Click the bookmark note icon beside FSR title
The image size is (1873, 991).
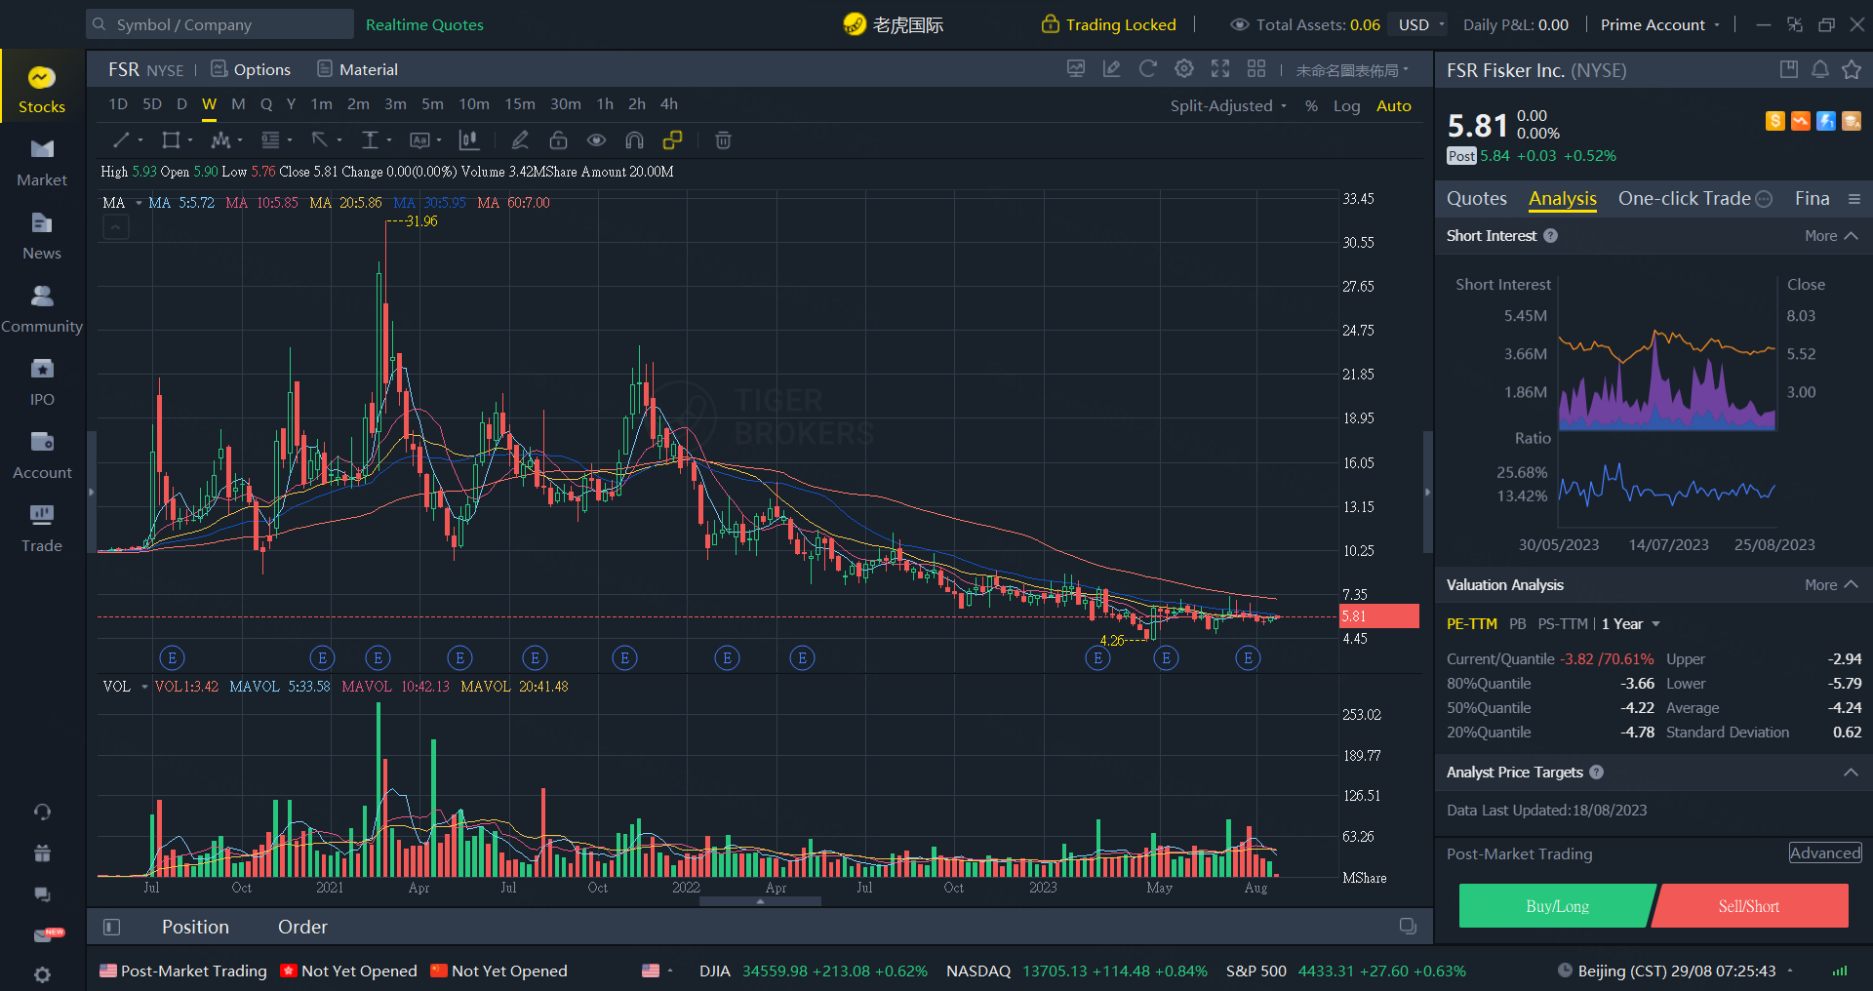(1789, 69)
